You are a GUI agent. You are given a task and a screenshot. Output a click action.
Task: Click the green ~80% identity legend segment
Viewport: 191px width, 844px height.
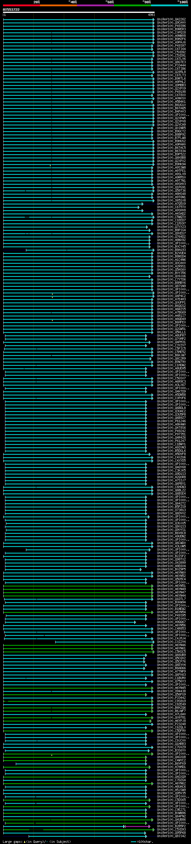click(132, 5)
